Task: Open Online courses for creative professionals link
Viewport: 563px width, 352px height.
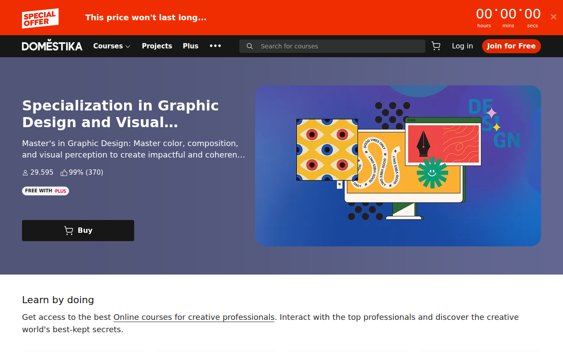Action: point(194,317)
